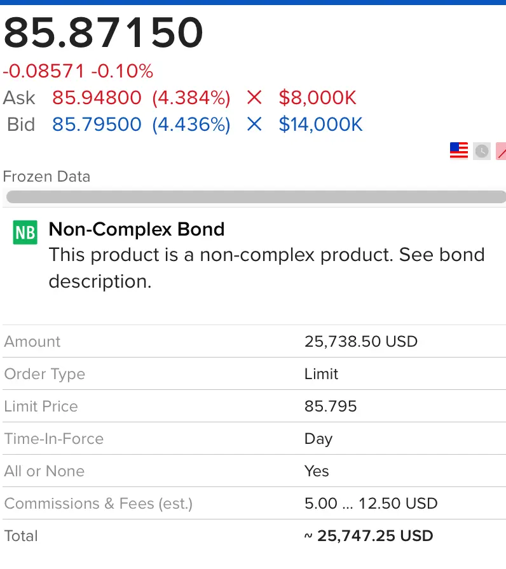This screenshot has width=506, height=569.
Task: Click the pink chart line icon
Action: point(502,151)
